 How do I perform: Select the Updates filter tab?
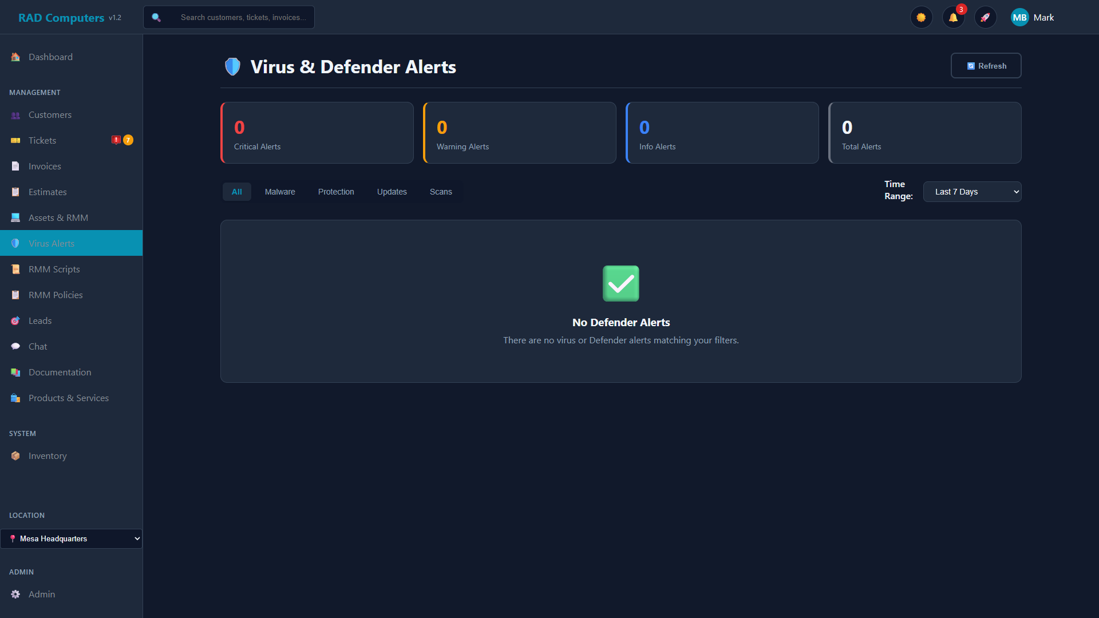[392, 192]
